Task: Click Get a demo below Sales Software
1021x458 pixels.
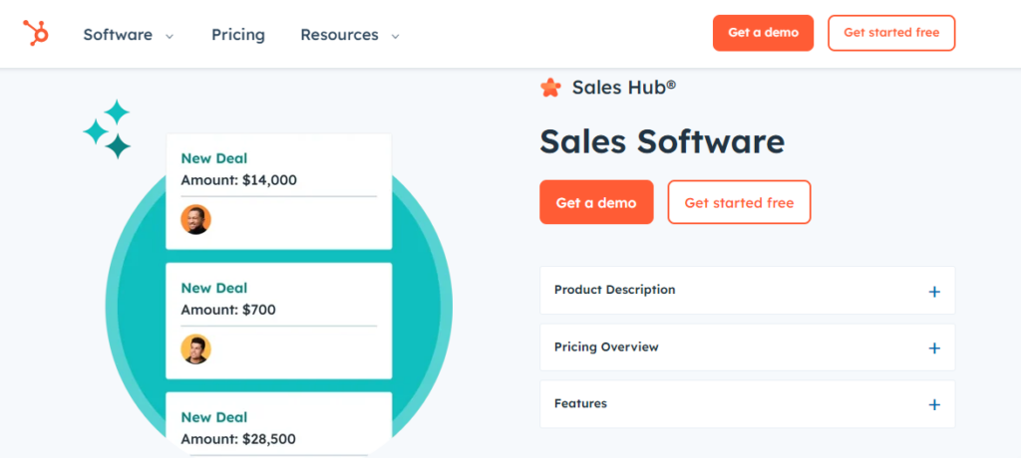Action: (596, 202)
